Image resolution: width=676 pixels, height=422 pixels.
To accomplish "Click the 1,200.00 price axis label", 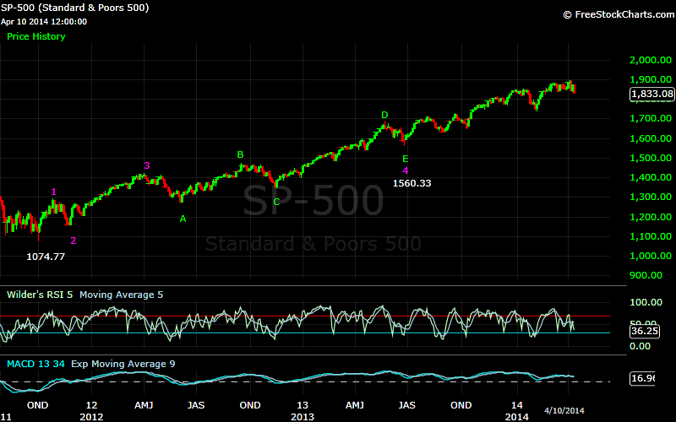I will pyautogui.click(x=651, y=217).
